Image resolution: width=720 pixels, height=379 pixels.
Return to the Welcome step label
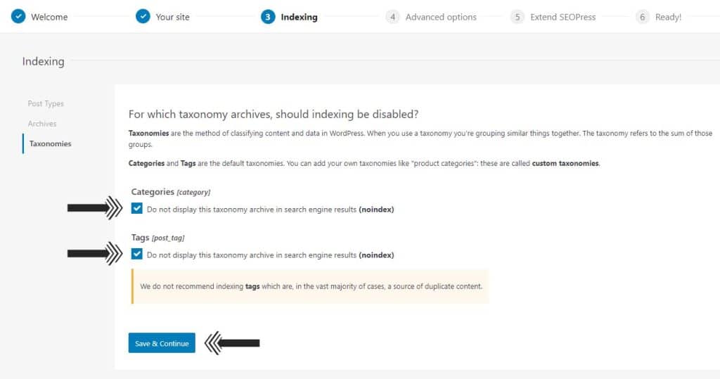(x=49, y=17)
